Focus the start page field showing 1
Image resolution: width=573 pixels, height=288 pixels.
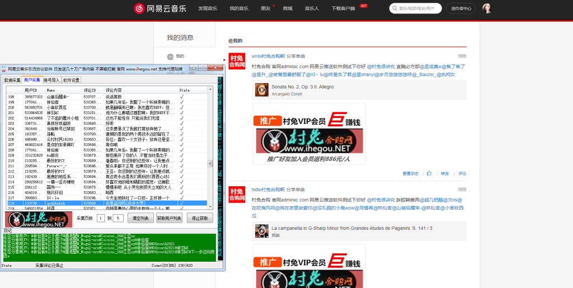[101, 218]
